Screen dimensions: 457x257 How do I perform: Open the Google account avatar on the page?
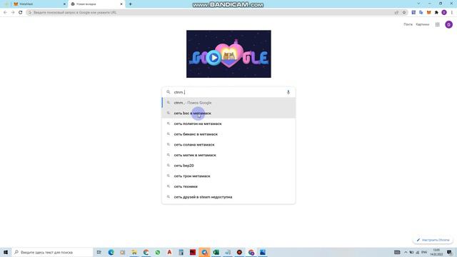(449, 25)
